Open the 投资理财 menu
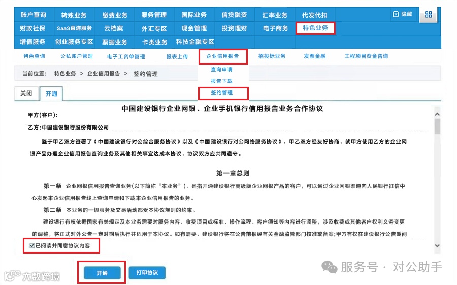The width and height of the screenshot is (457, 285). 234,28
